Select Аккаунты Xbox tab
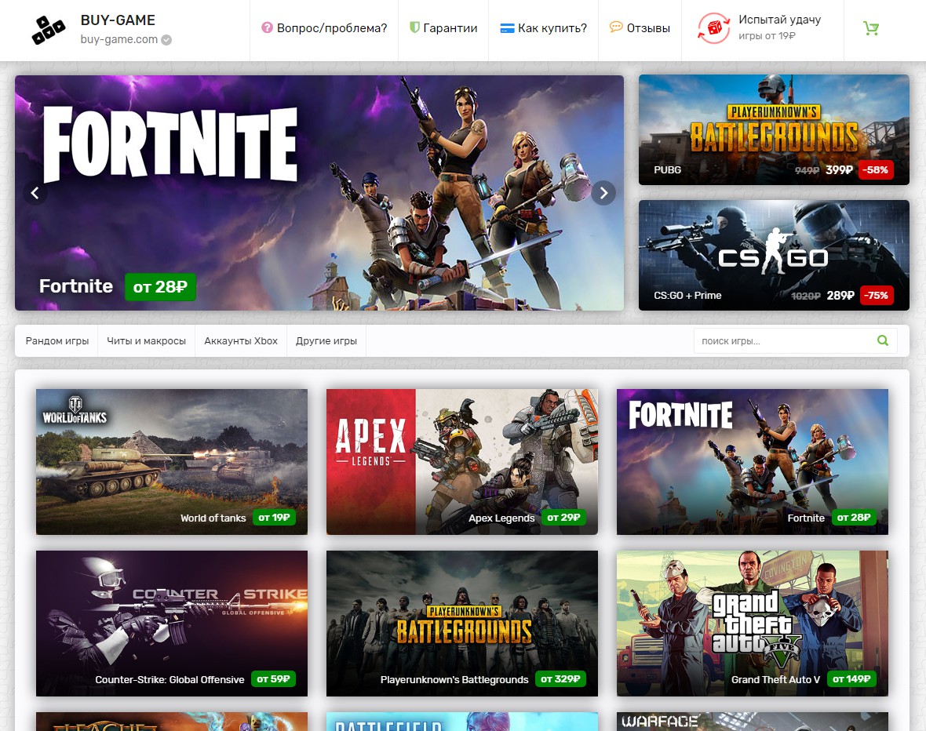 tap(240, 340)
